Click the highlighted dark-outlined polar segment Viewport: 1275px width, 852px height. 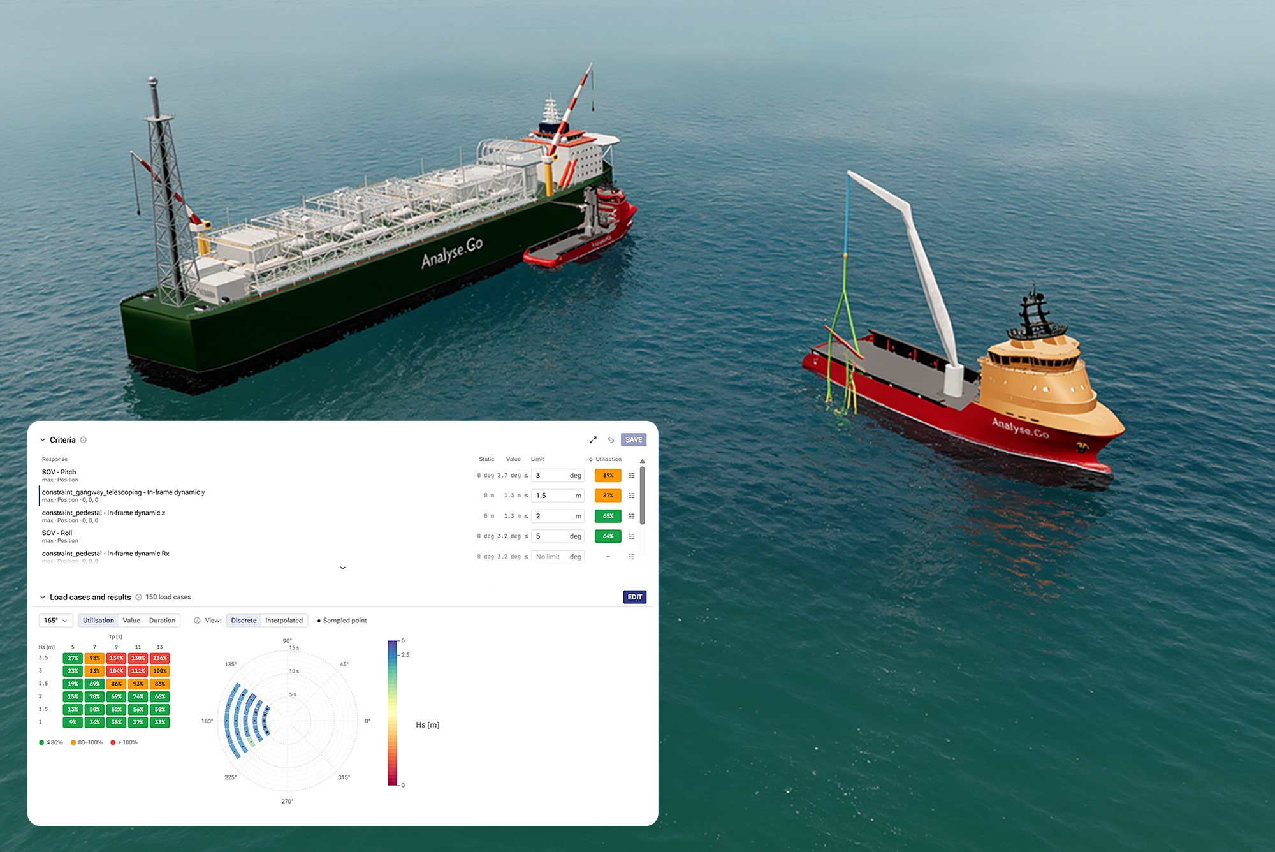[252, 700]
